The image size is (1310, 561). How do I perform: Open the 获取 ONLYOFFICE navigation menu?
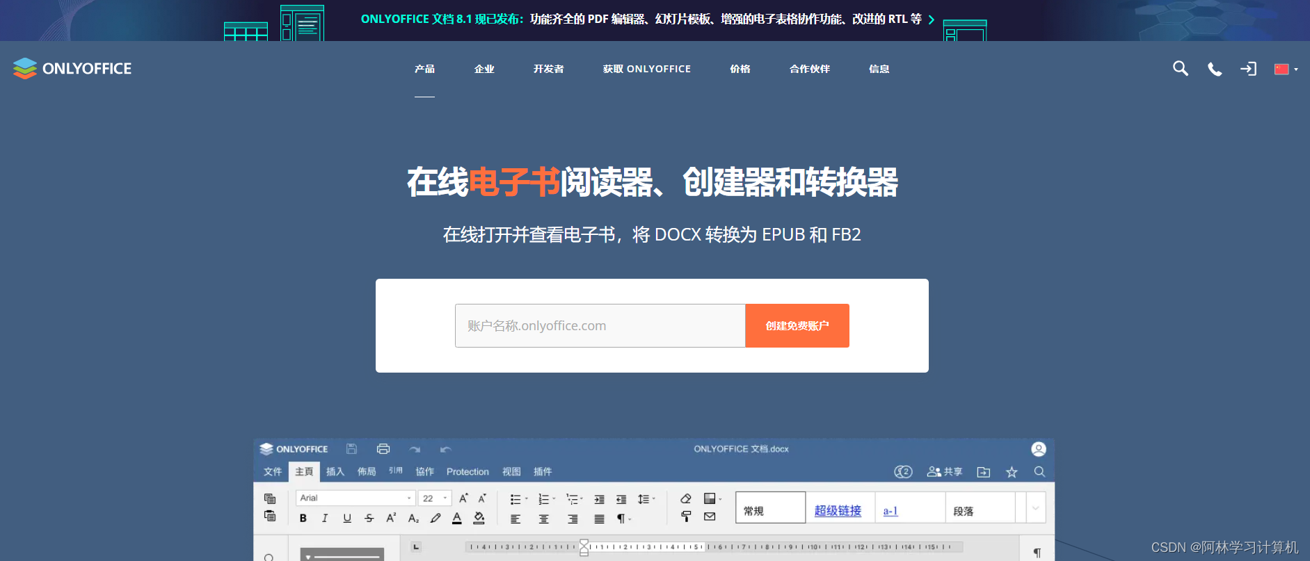coord(646,69)
